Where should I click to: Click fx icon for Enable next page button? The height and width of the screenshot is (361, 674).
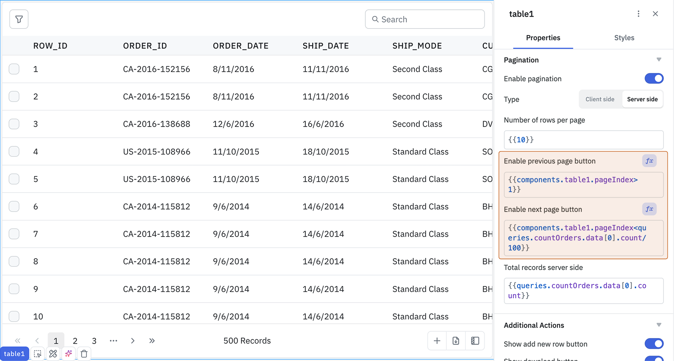pos(649,209)
